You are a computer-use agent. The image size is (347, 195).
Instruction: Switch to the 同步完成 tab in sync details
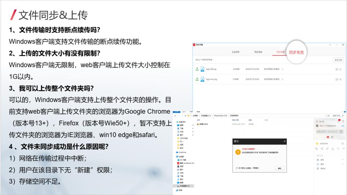pos(258,52)
